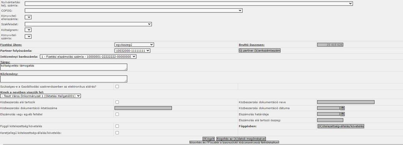The width and height of the screenshot is (403, 145).
Task: Change Fizetési ütem from egyösszegű
Action: coord(134,44)
